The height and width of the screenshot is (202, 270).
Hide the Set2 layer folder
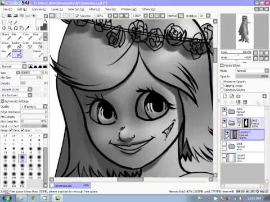pyautogui.click(x=224, y=109)
